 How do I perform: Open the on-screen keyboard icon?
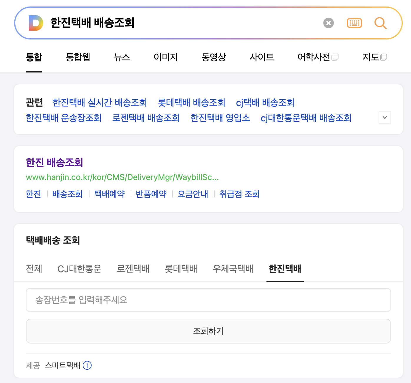[354, 23]
